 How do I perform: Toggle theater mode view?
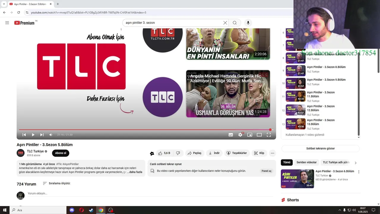tap(259, 135)
